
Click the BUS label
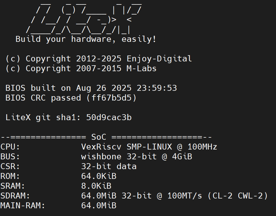click(10, 157)
